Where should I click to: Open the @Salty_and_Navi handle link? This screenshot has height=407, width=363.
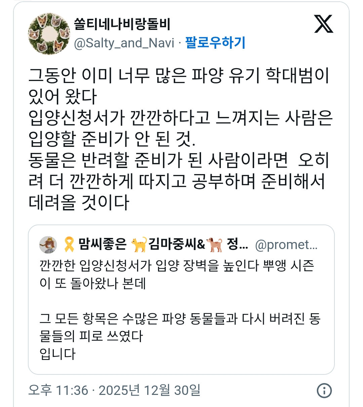coord(124,43)
